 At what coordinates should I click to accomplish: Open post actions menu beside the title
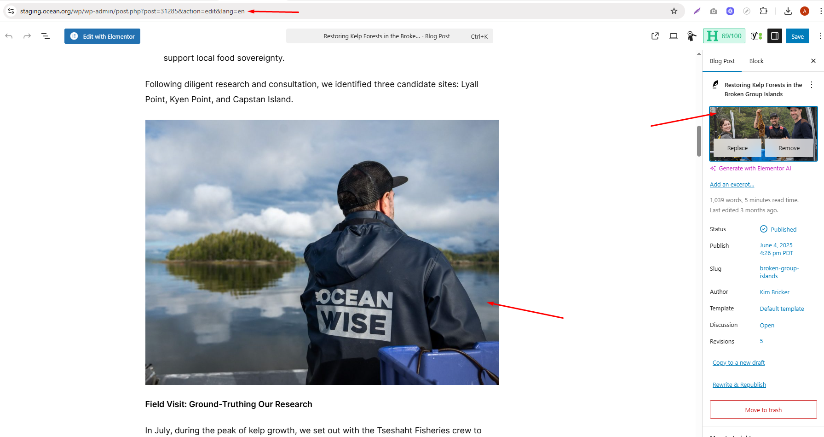click(x=812, y=85)
